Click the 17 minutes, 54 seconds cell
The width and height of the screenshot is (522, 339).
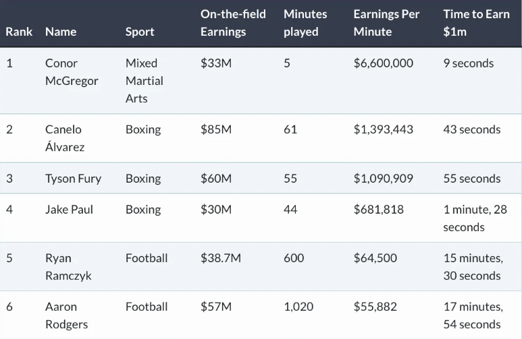pos(473,315)
